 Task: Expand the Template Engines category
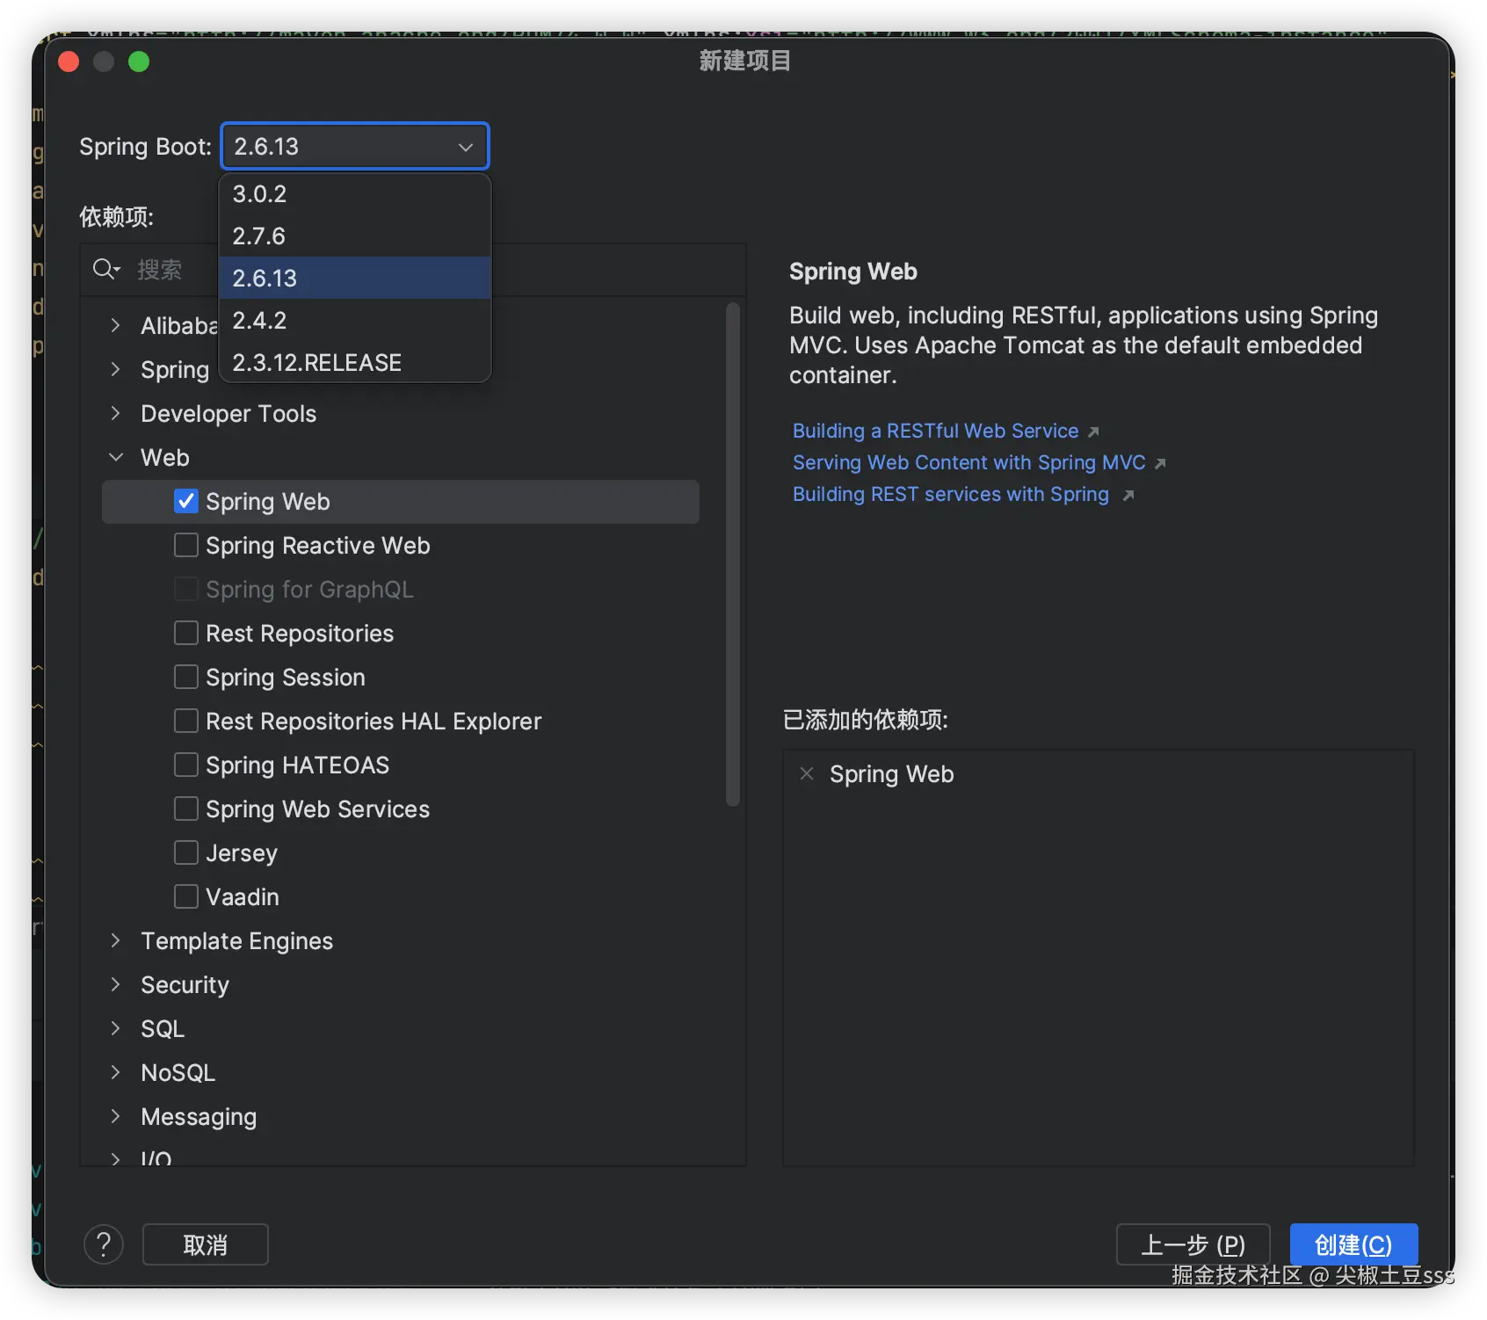point(115,940)
